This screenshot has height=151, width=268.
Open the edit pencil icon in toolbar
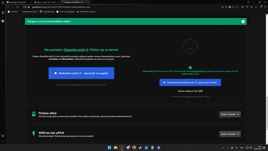click(222, 7)
